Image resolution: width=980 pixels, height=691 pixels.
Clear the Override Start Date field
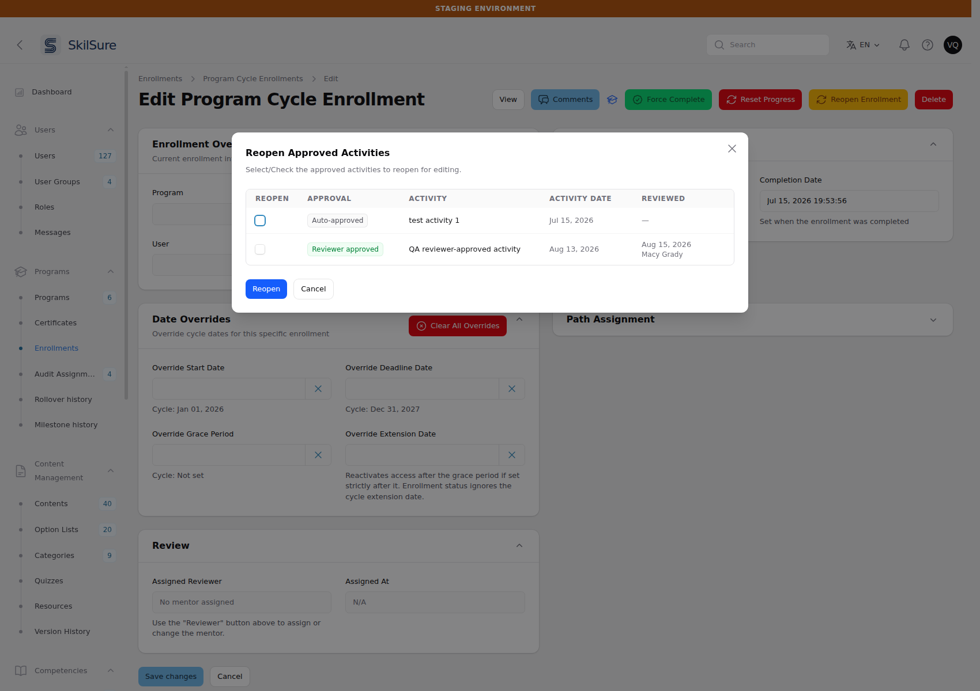coord(318,389)
